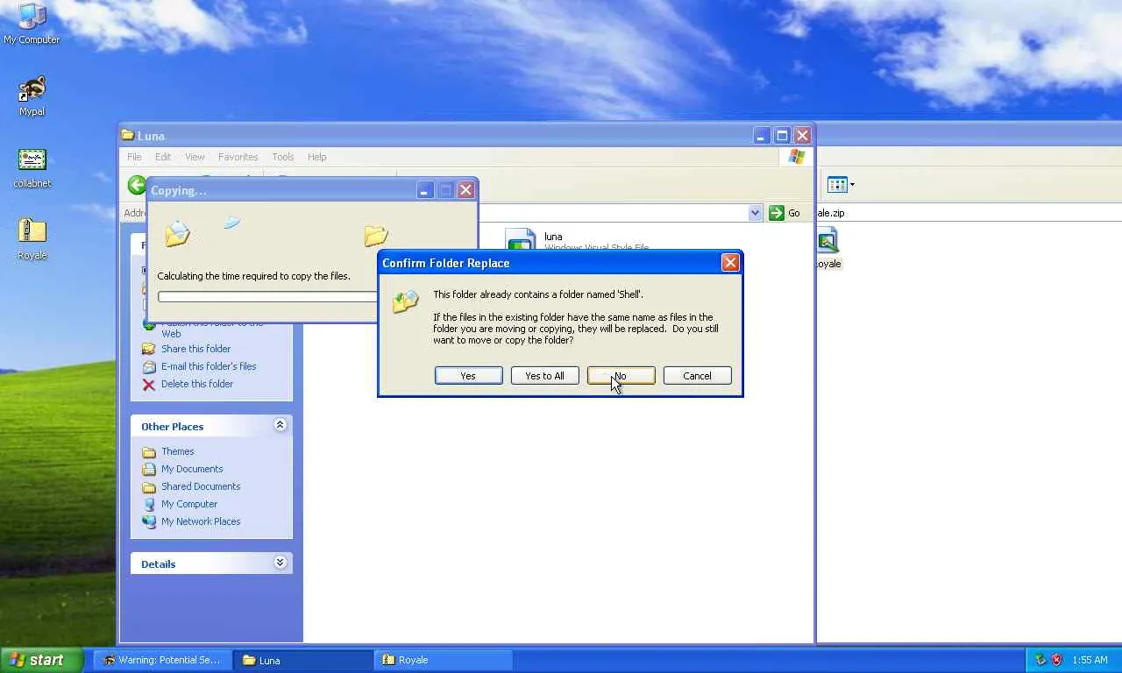
Task: Click the red security shield tray icon
Action: [1056, 660]
